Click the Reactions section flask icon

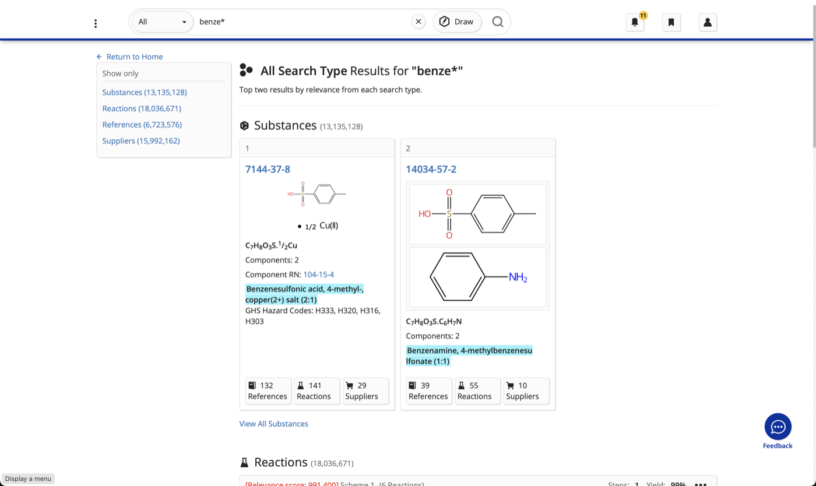tap(245, 462)
